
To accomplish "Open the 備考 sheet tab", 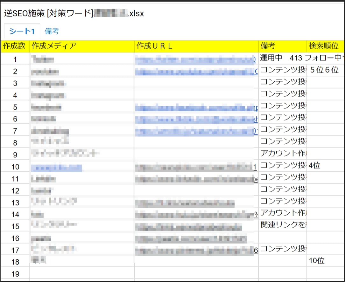I will click(52, 31).
